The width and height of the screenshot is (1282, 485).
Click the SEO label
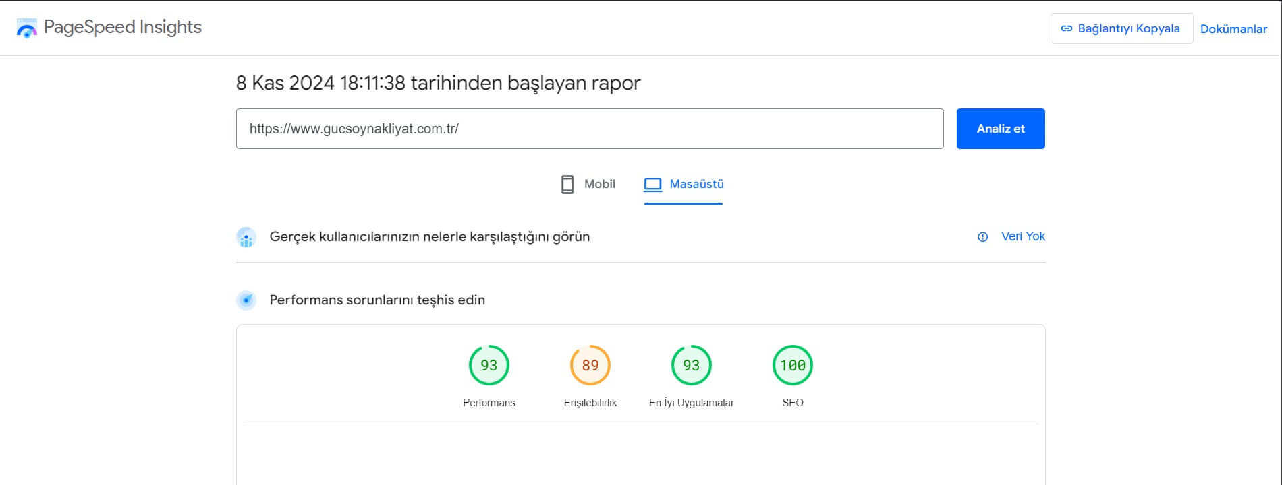(793, 403)
